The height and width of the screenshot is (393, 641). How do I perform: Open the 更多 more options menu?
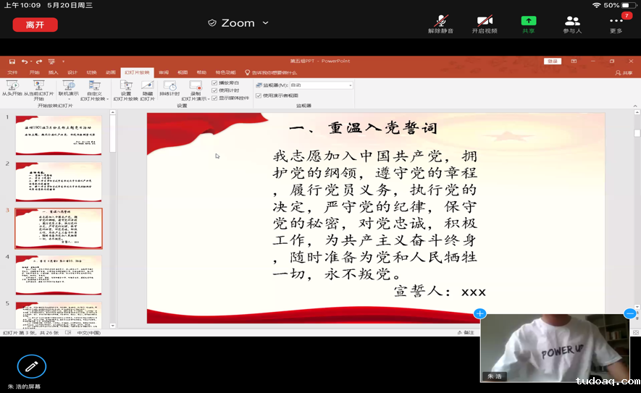point(616,21)
